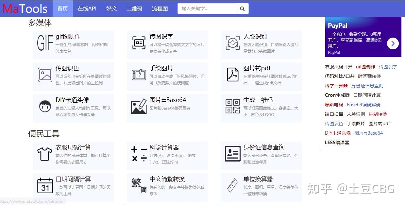Click sidebar tag 传图识色
Screen dimensions: 405x205
point(334,124)
